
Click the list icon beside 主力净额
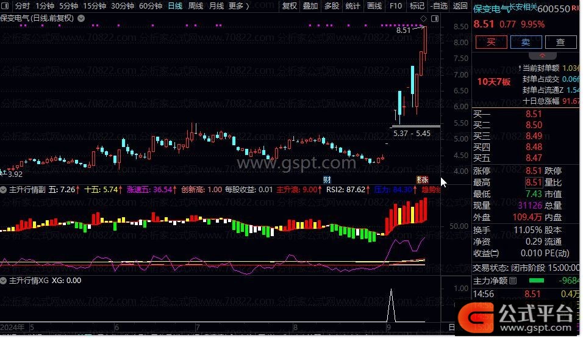512,281
